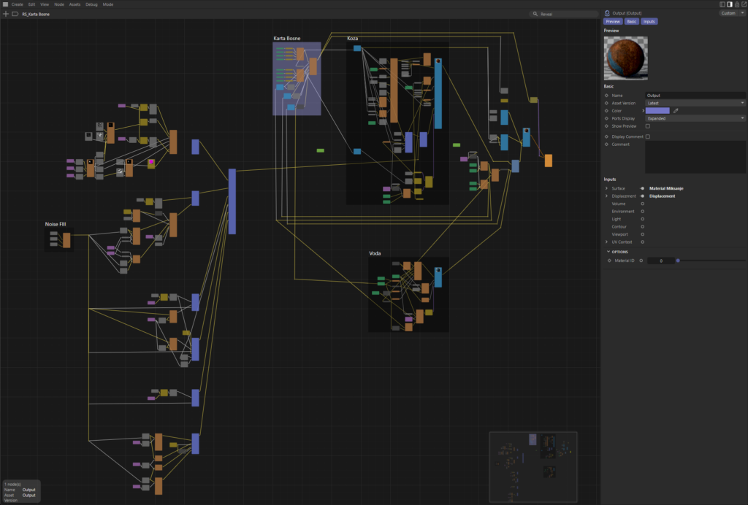
Task: Pick color with the eyedropper icon
Action: (676, 111)
